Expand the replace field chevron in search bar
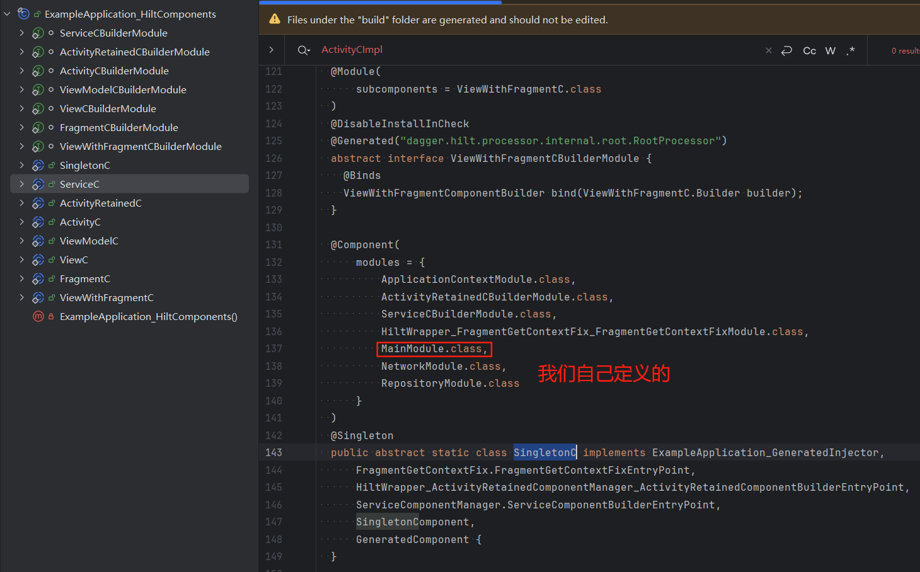This screenshot has width=920, height=572. [x=272, y=50]
